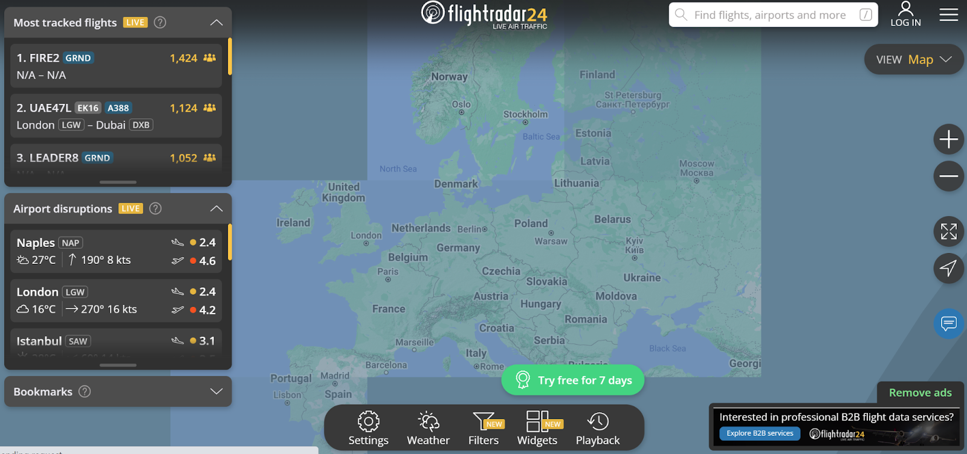Open the Filters funnel tool
967x454 pixels.
tap(483, 428)
